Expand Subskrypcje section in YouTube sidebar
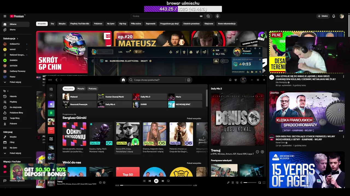 point(11,38)
